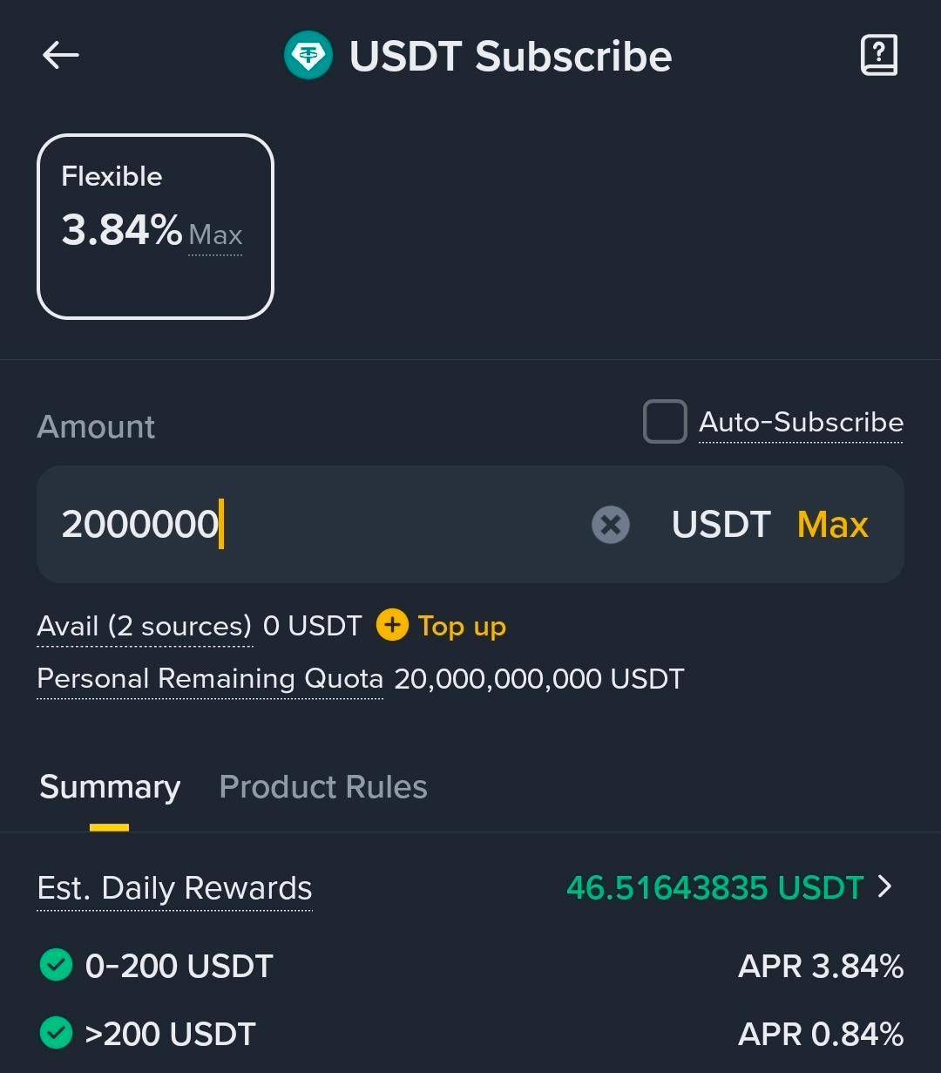Tap the back arrow icon
This screenshot has height=1073, width=941.
coord(61,56)
